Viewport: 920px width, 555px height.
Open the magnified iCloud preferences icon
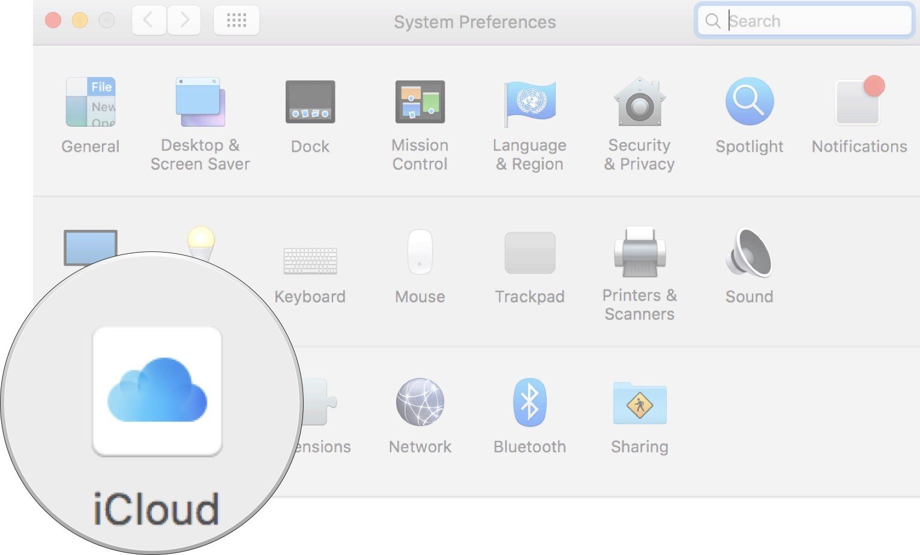[x=157, y=391]
